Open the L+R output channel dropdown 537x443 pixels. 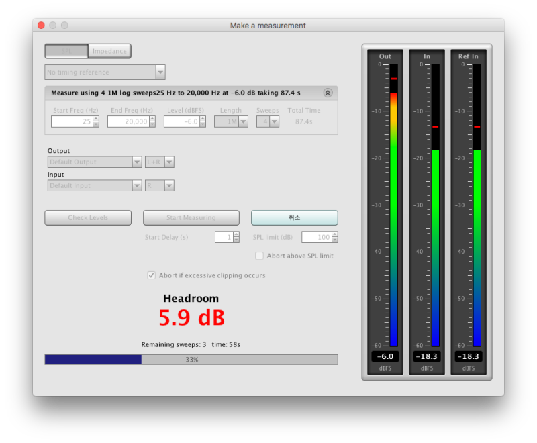pos(160,162)
